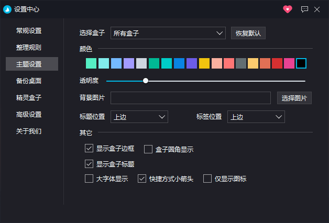The width and height of the screenshot is (329, 223).
Task: Select the sky blue color swatch
Action: click(116, 63)
